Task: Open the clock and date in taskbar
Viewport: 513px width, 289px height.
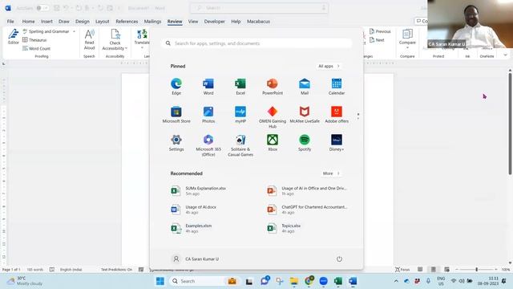Action: point(488,281)
